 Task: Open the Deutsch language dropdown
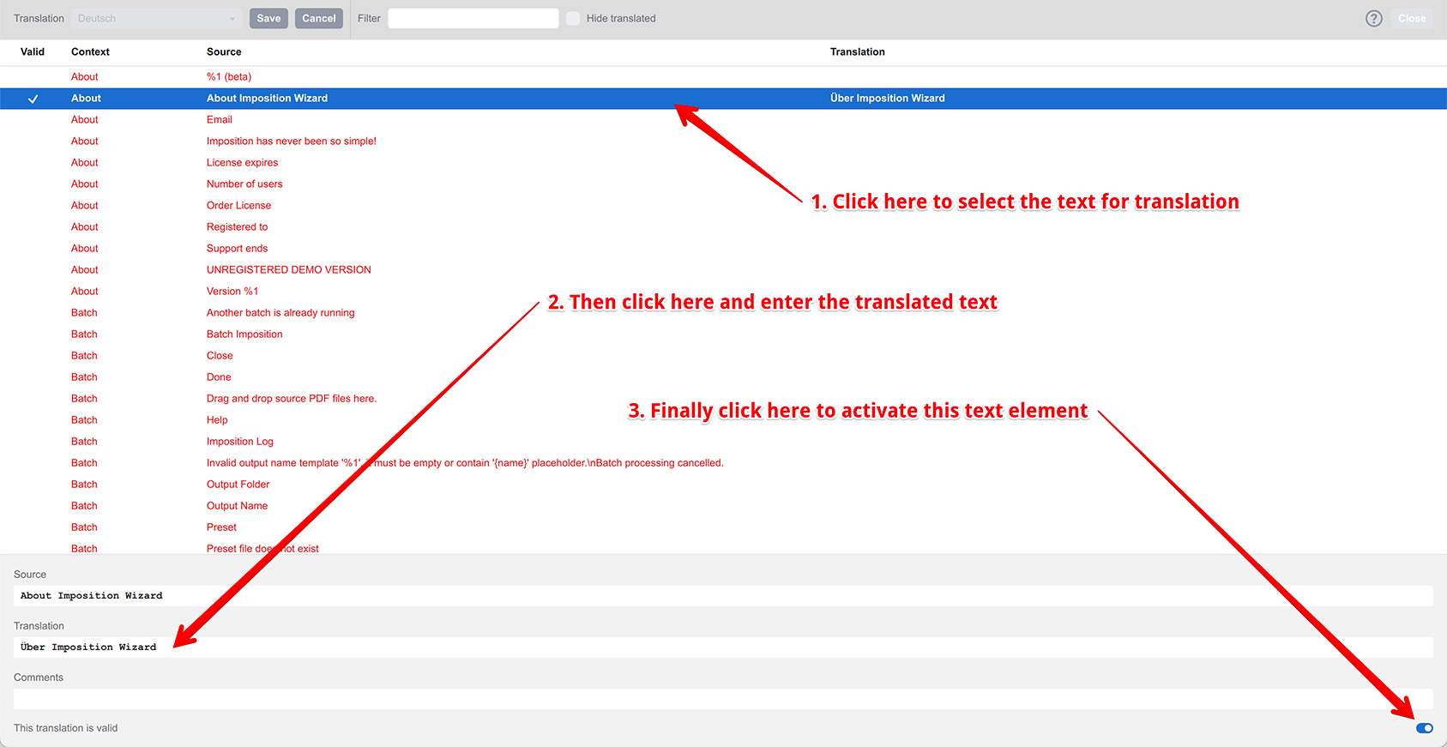(x=156, y=18)
